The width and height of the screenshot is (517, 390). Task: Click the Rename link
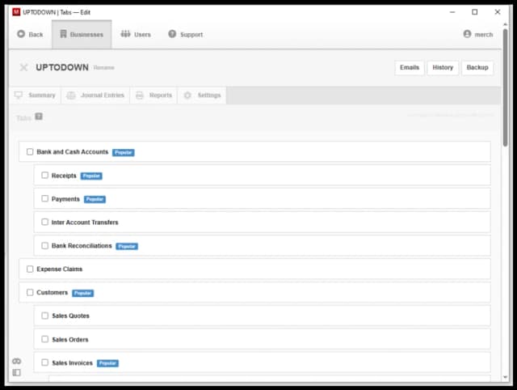click(104, 68)
